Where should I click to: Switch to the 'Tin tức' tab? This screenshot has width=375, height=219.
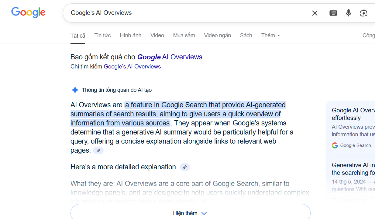tap(102, 35)
